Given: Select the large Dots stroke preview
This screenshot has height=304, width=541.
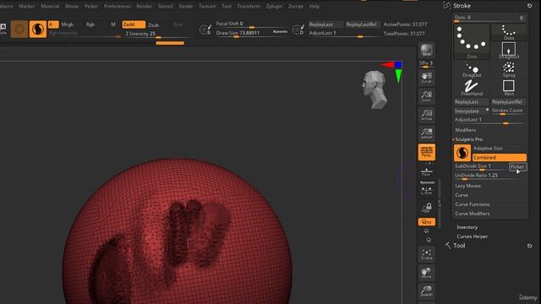Looking at the screenshot, I should click(472, 42).
